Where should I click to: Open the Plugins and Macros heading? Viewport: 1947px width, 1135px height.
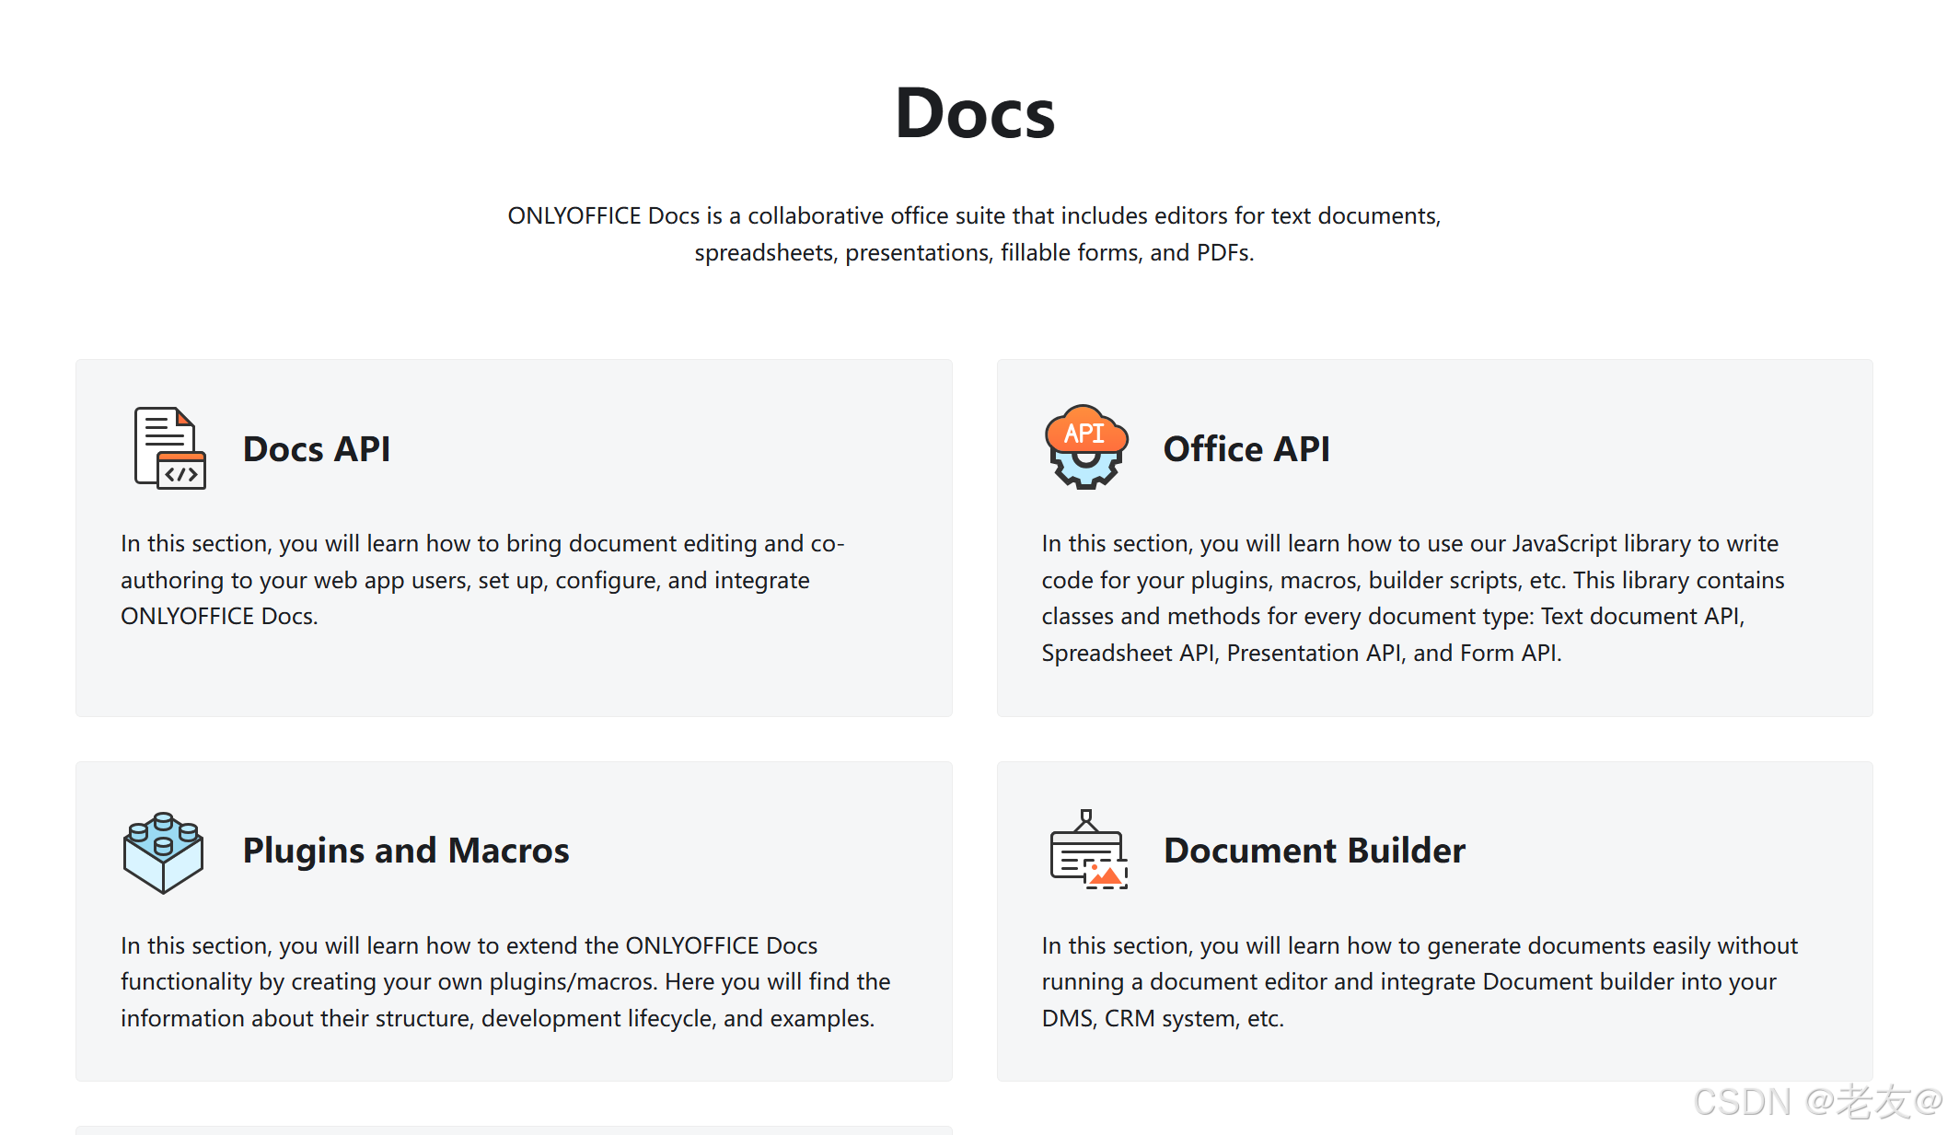(406, 851)
